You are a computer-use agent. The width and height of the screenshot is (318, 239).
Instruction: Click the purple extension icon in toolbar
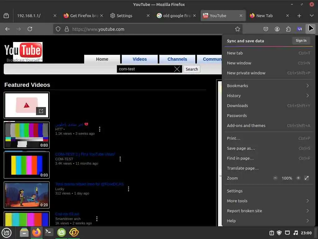(x=300, y=29)
